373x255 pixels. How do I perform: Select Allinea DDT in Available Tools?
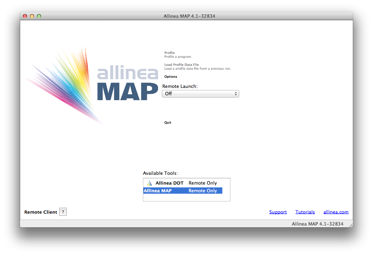pos(183,183)
